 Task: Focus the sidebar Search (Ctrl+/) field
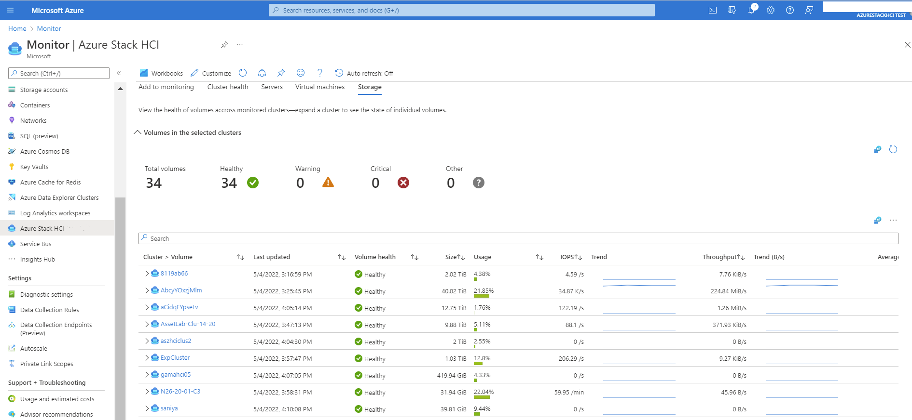[59, 73]
